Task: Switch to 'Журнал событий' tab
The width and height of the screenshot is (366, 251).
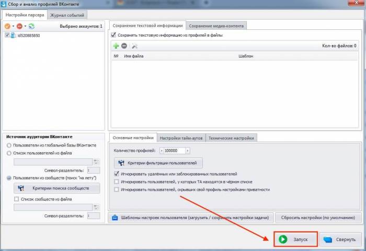Action: point(67,15)
